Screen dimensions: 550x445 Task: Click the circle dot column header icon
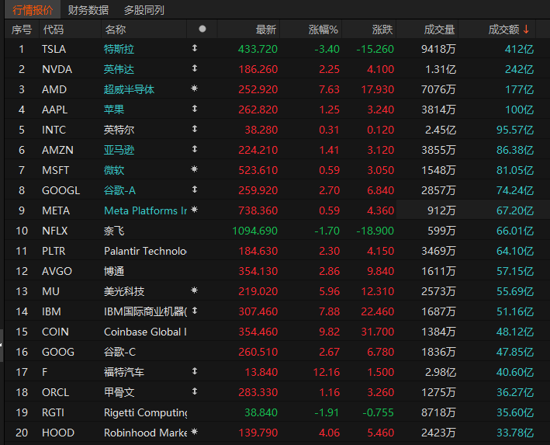coord(202,30)
